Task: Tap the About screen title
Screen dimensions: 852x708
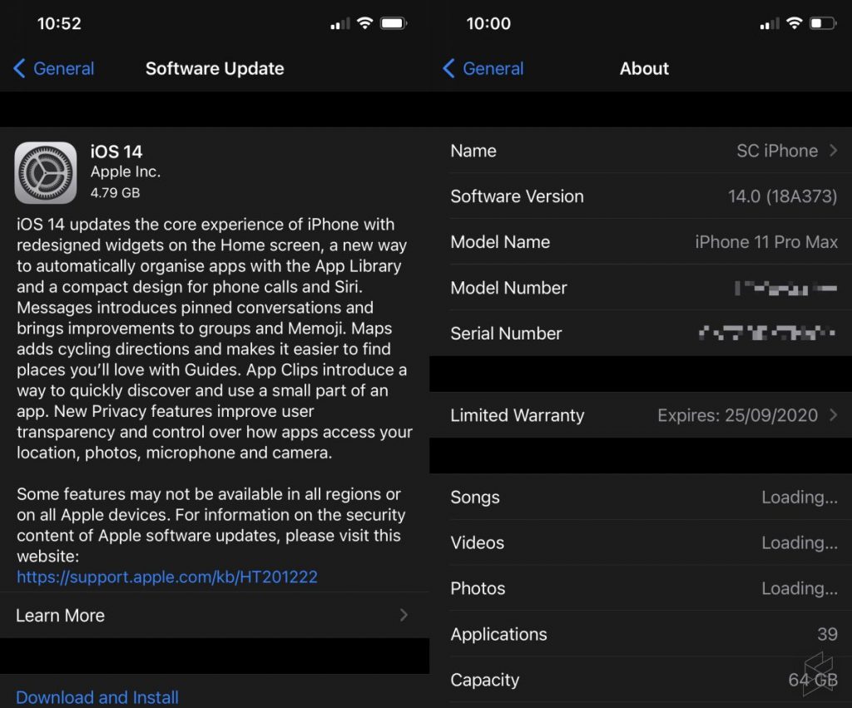Action: click(645, 68)
